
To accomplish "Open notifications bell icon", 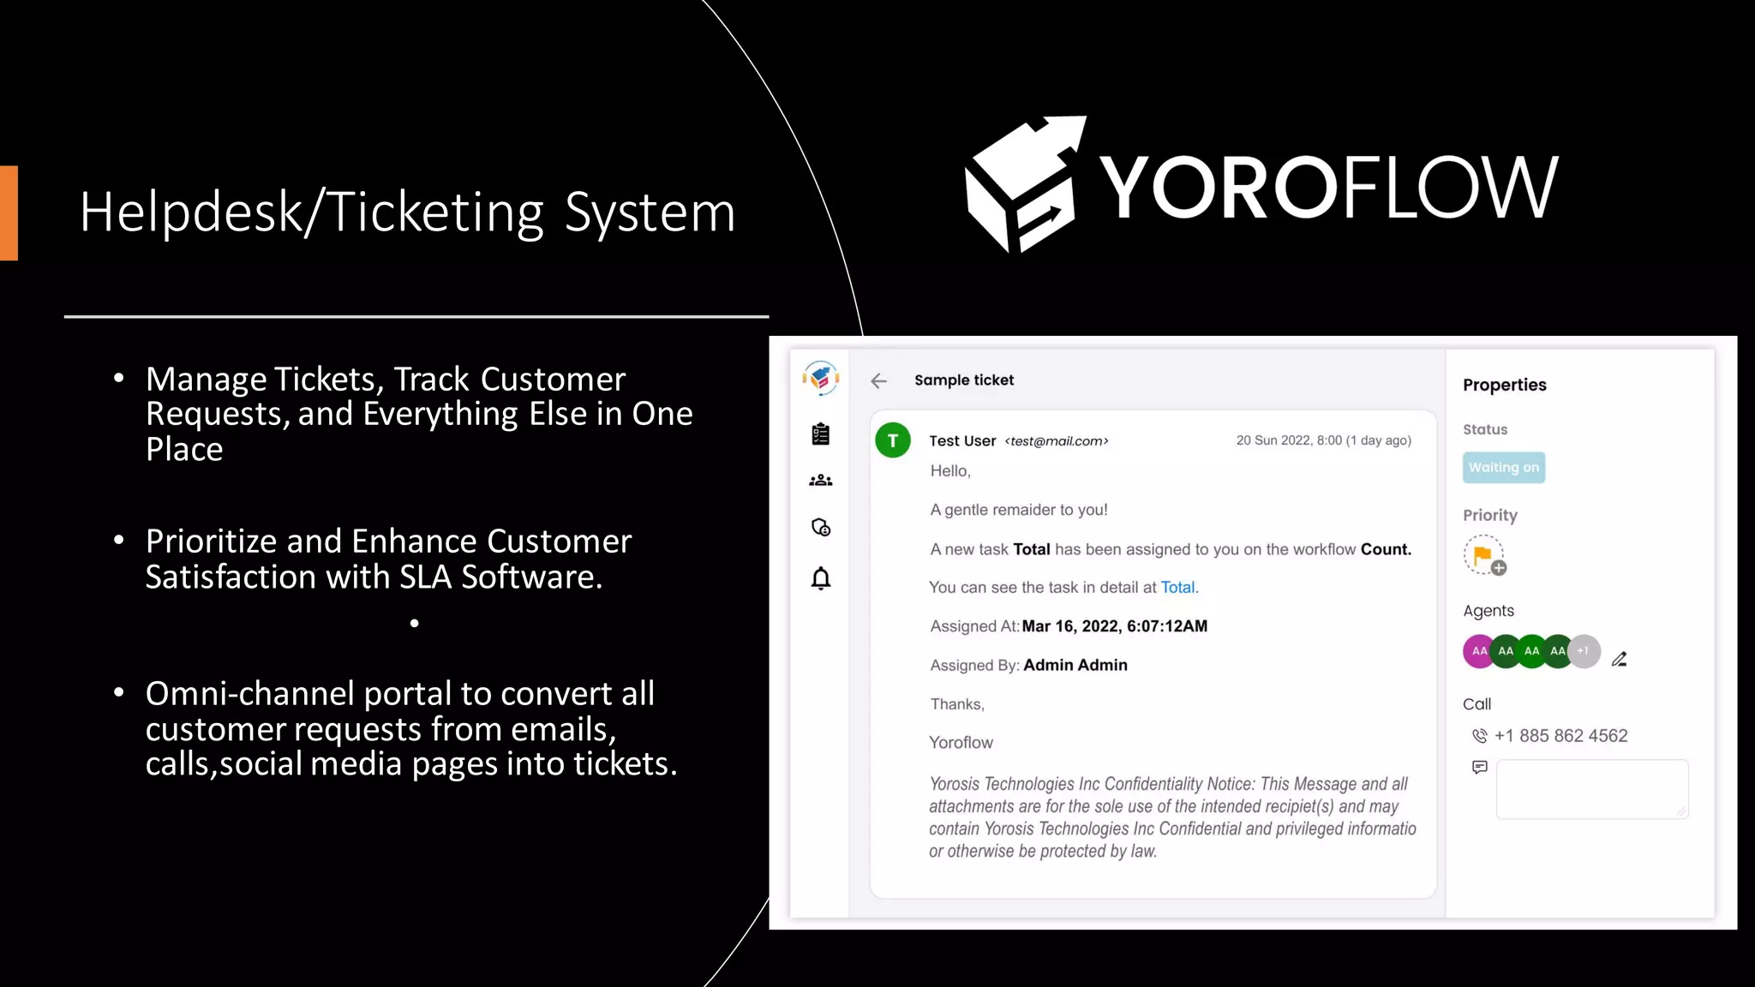I will [821, 578].
